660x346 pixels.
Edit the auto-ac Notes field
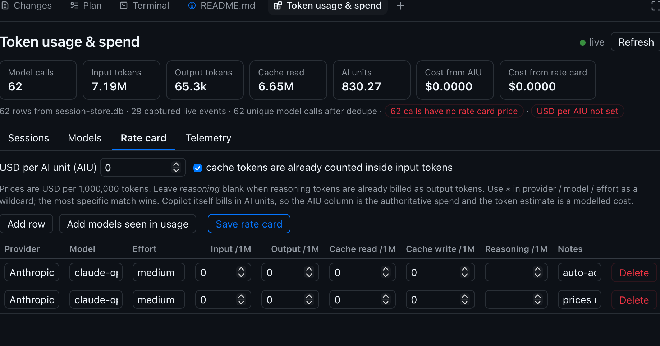(x=579, y=272)
